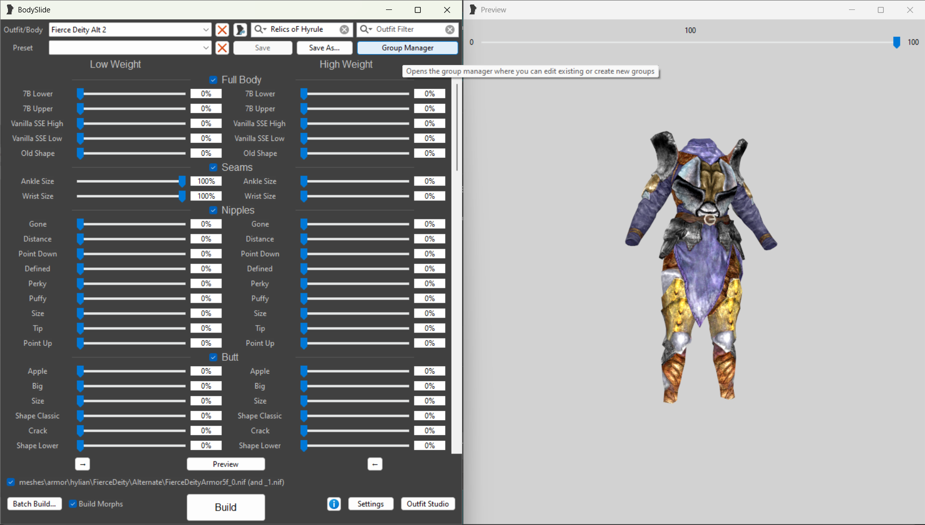925x525 pixels.
Task: Click the high weight 7B Lower slider
Action: pyautogui.click(x=355, y=94)
